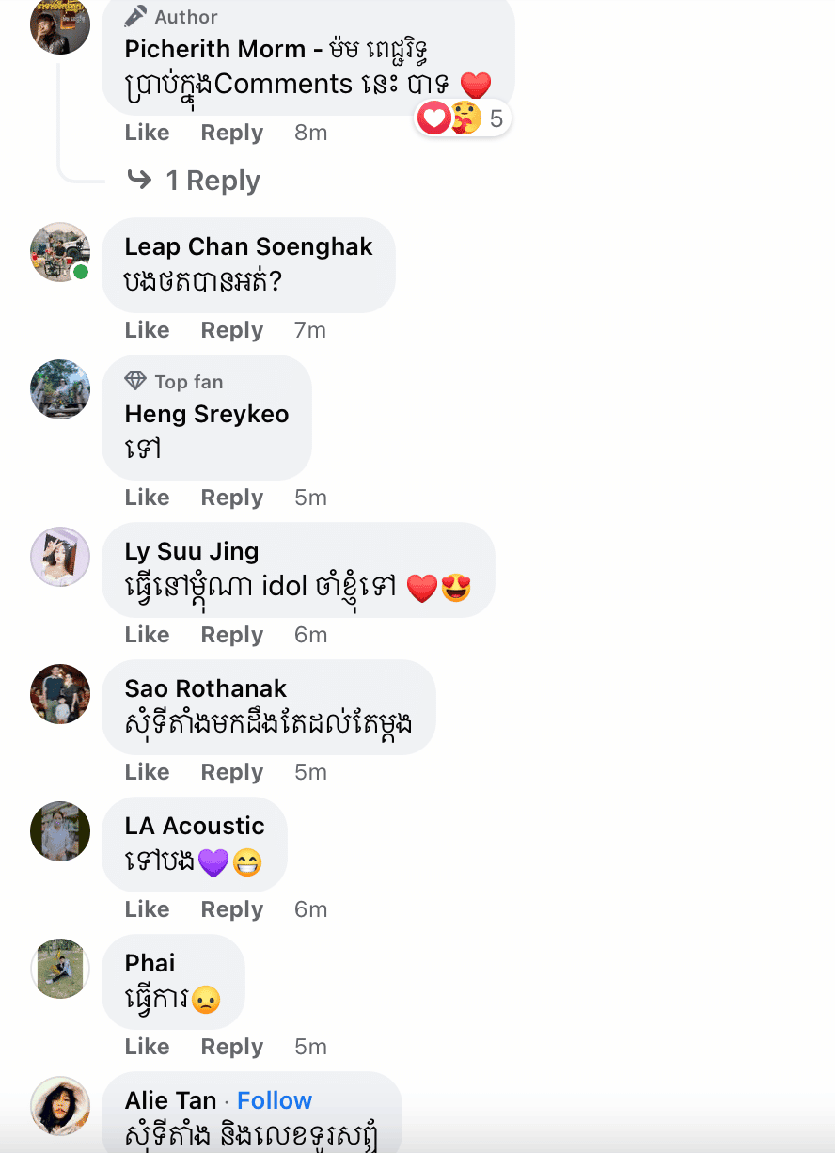Reply to Heng Sreykeo's comment

coord(232,498)
